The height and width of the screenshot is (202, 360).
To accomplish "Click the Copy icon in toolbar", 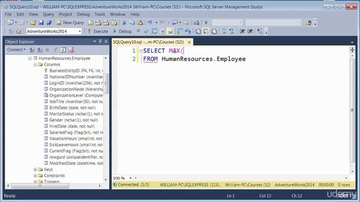I will (x=132, y=22).
